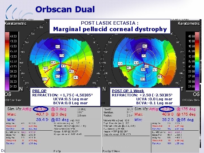Click the "PRE OP" underlined heading
204x153 pixels.
pos(39,91)
